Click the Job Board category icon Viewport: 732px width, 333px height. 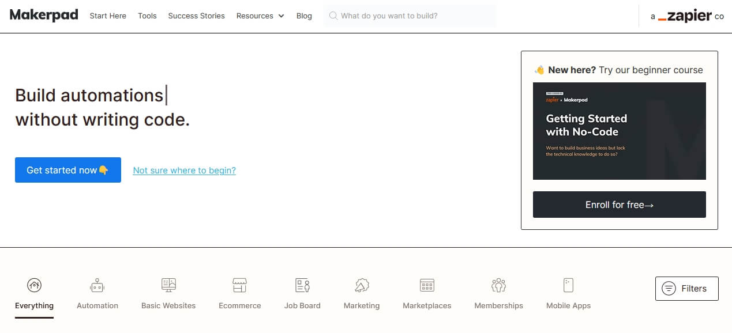[x=302, y=285]
